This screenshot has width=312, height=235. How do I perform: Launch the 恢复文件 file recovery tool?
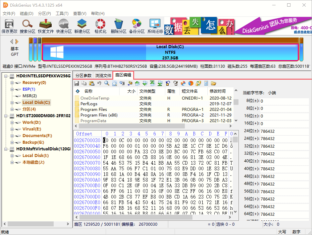(x=46, y=26)
